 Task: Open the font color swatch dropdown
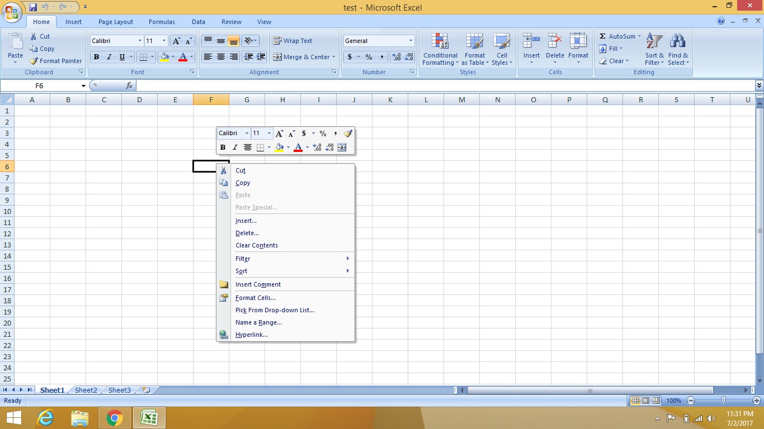191,56
